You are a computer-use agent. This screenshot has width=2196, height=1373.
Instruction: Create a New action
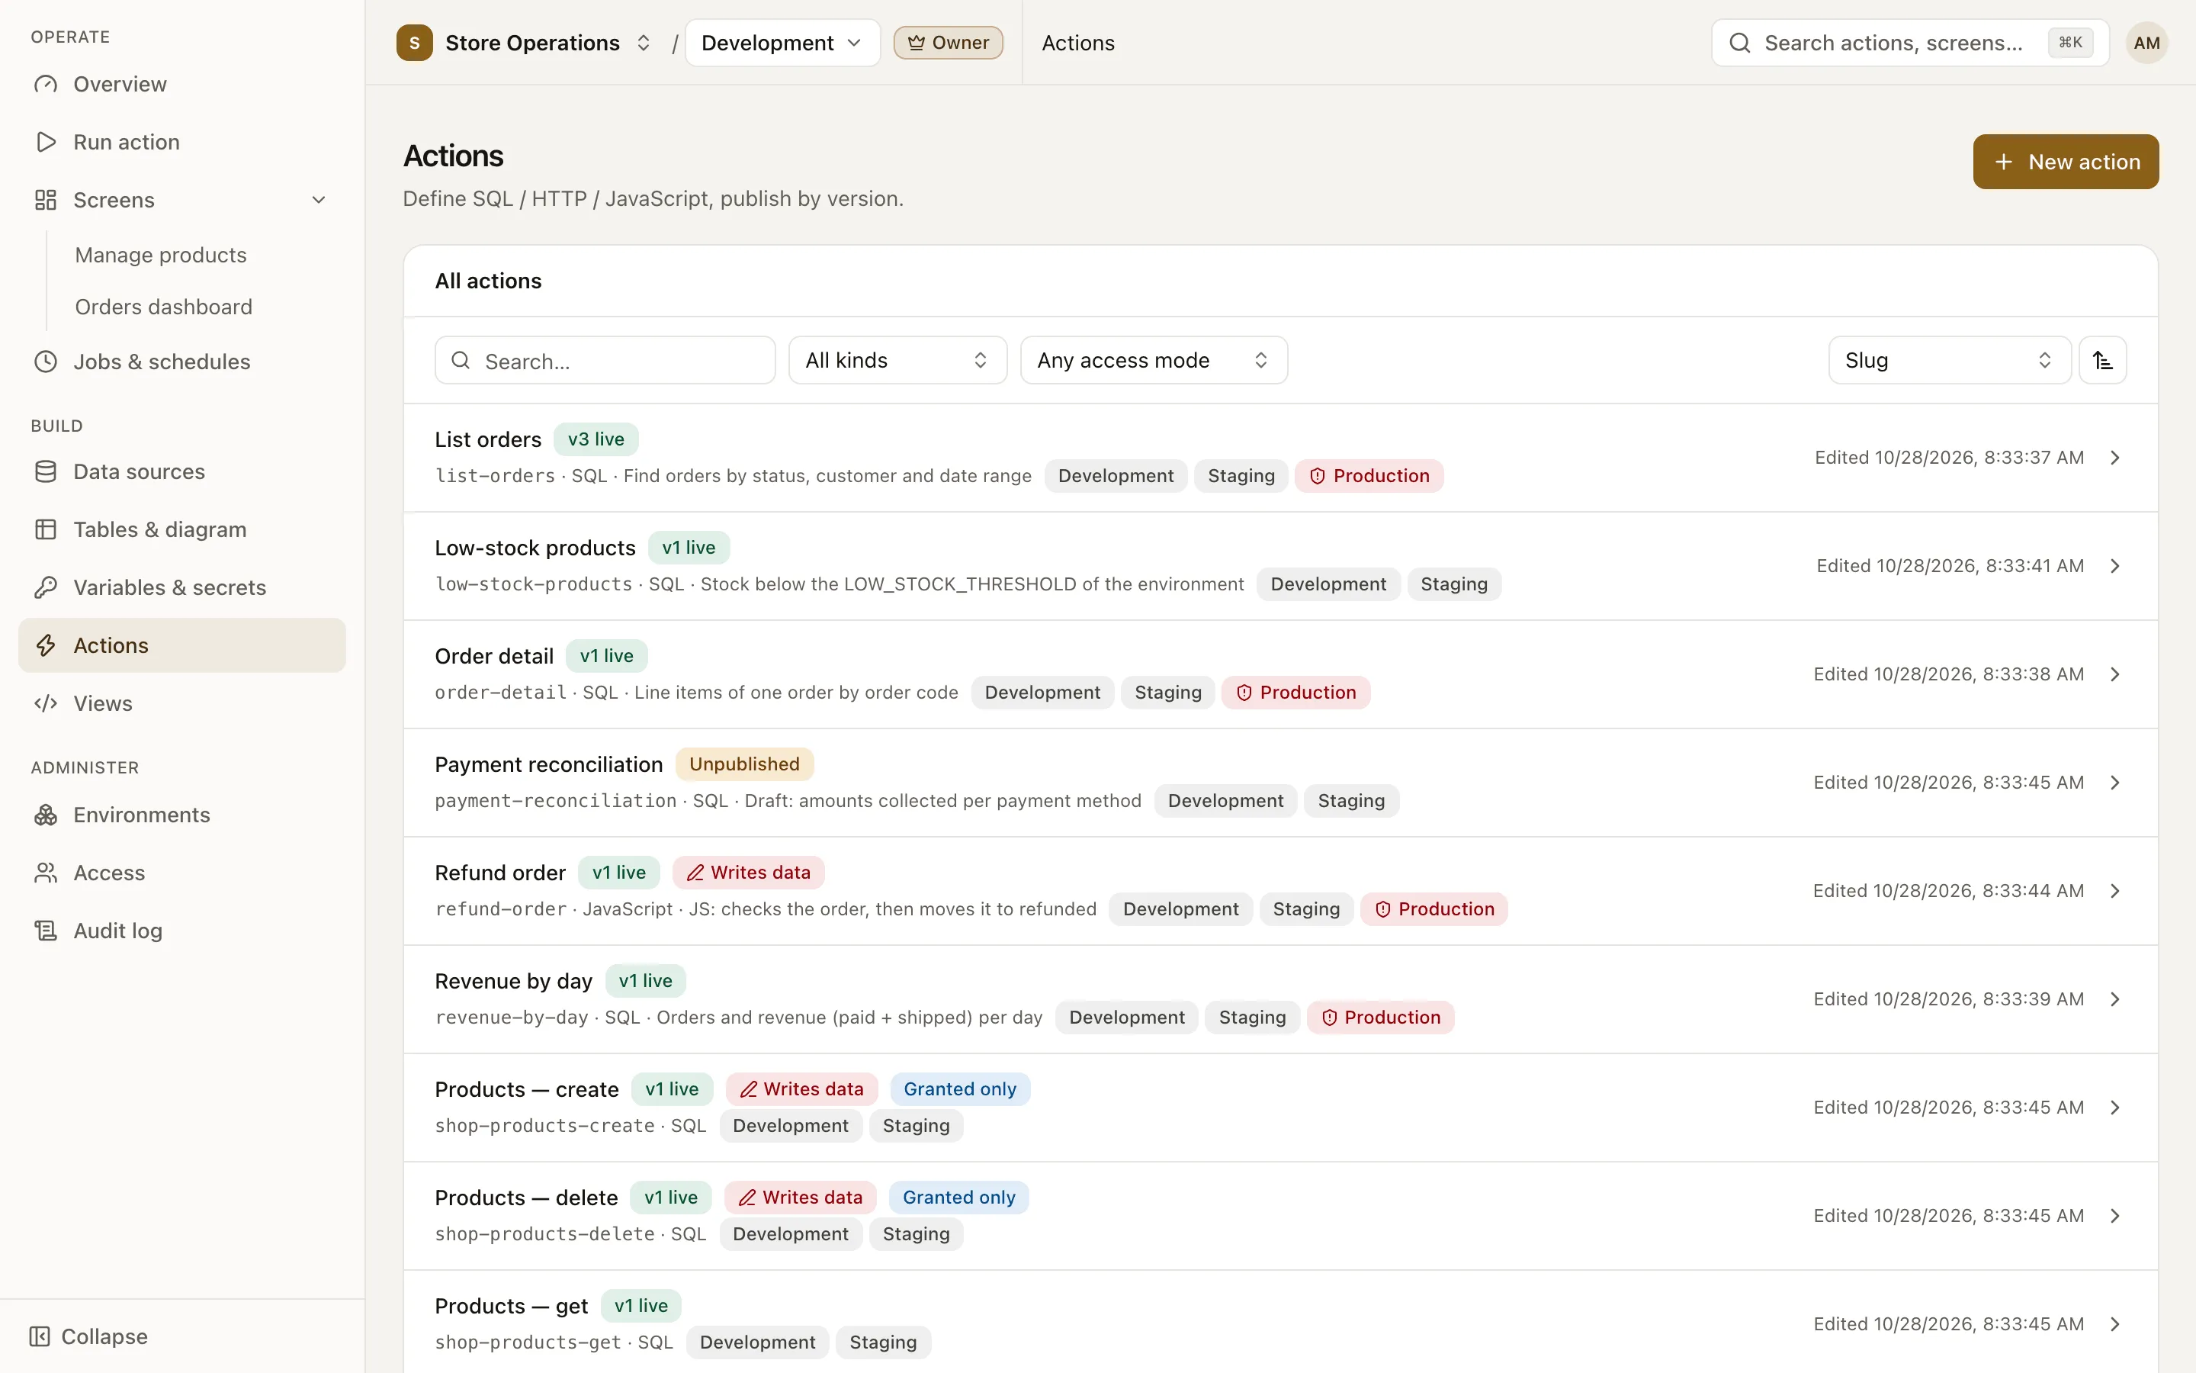tap(2066, 162)
